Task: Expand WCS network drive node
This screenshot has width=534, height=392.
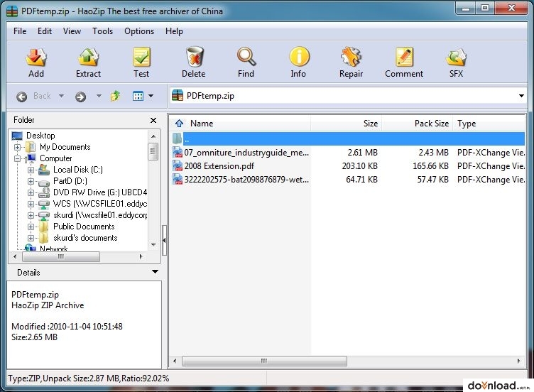Action: [31, 204]
